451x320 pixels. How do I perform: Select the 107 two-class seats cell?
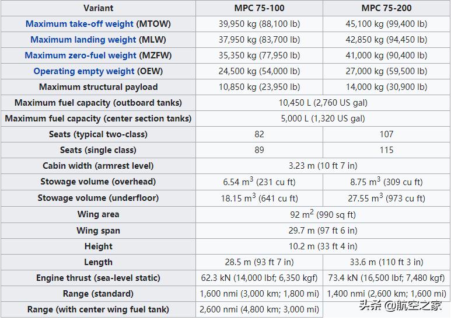(386, 134)
